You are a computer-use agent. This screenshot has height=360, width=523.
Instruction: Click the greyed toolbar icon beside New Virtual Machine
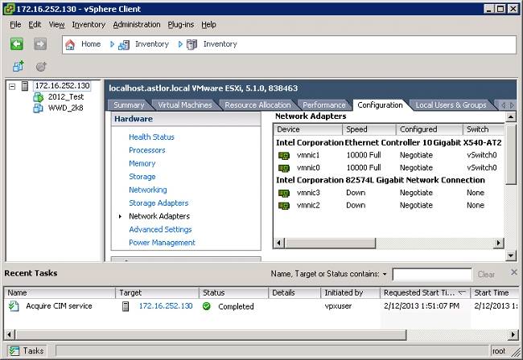tap(41, 67)
